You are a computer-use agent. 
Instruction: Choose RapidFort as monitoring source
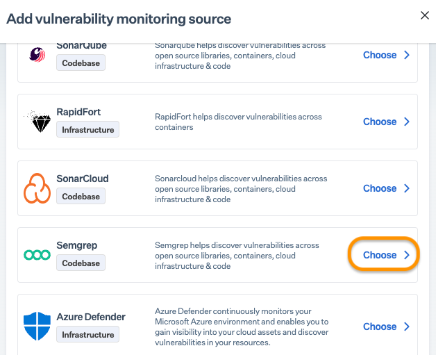tap(387, 122)
